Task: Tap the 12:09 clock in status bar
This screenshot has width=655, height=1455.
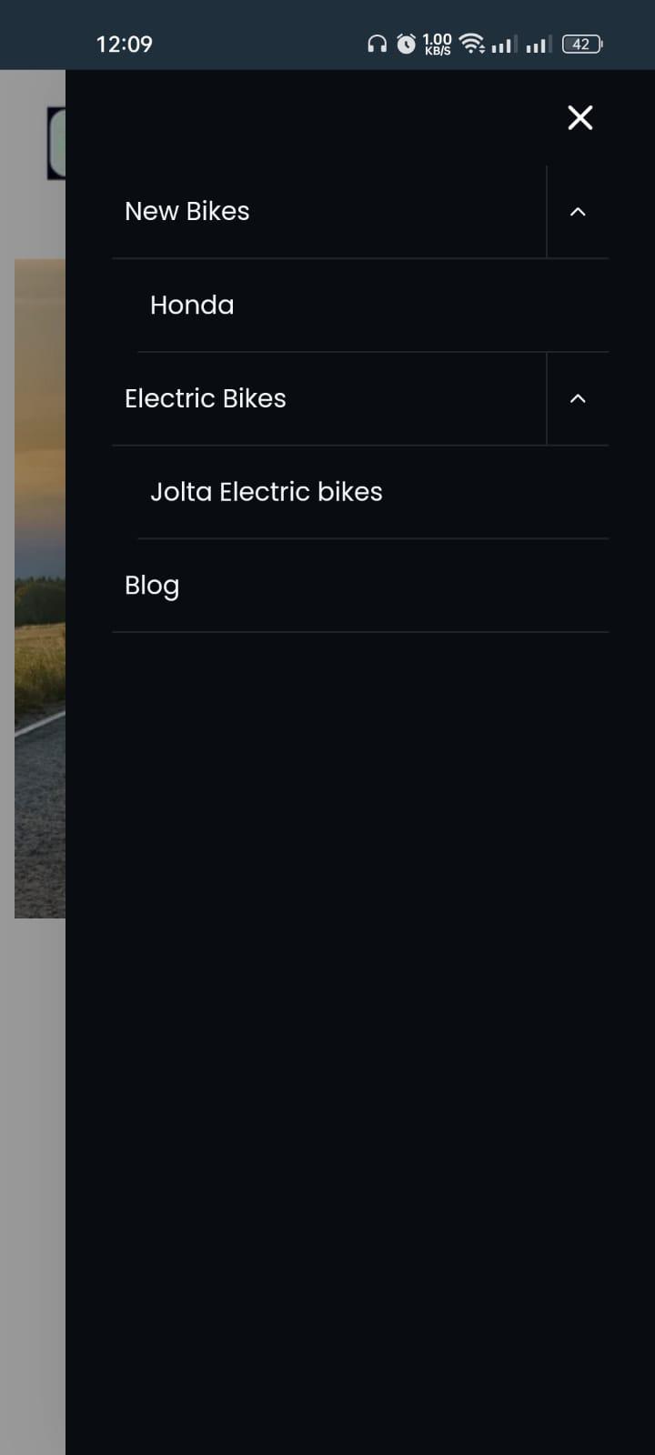Action: click(x=125, y=44)
